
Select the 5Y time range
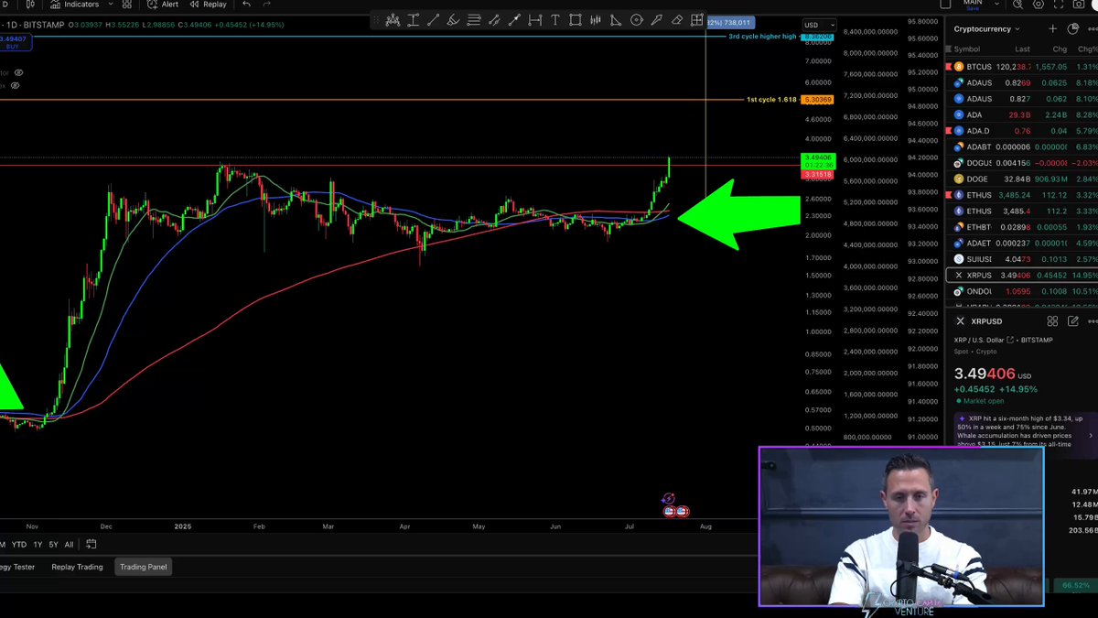coord(53,545)
